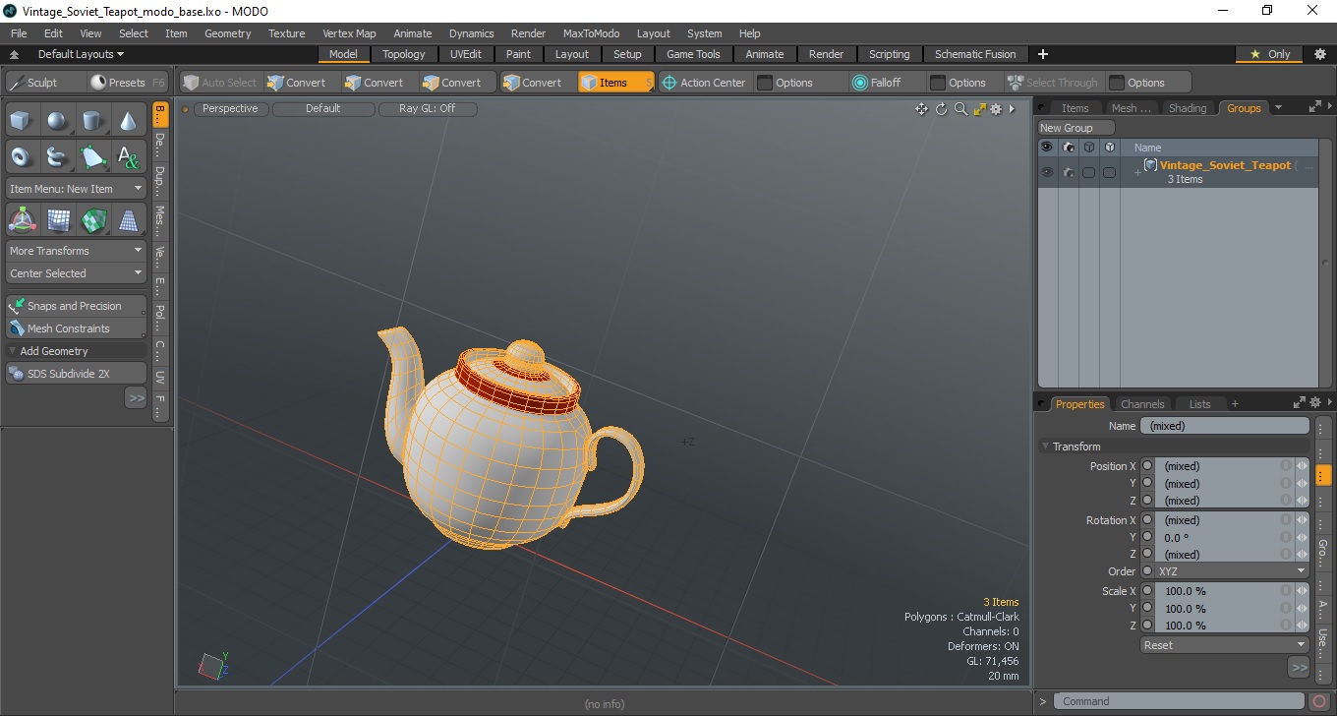Viewport: 1337px width, 716px height.
Task: Expand the Vintage_Soviet_Teapot group tree
Action: tap(1137, 173)
